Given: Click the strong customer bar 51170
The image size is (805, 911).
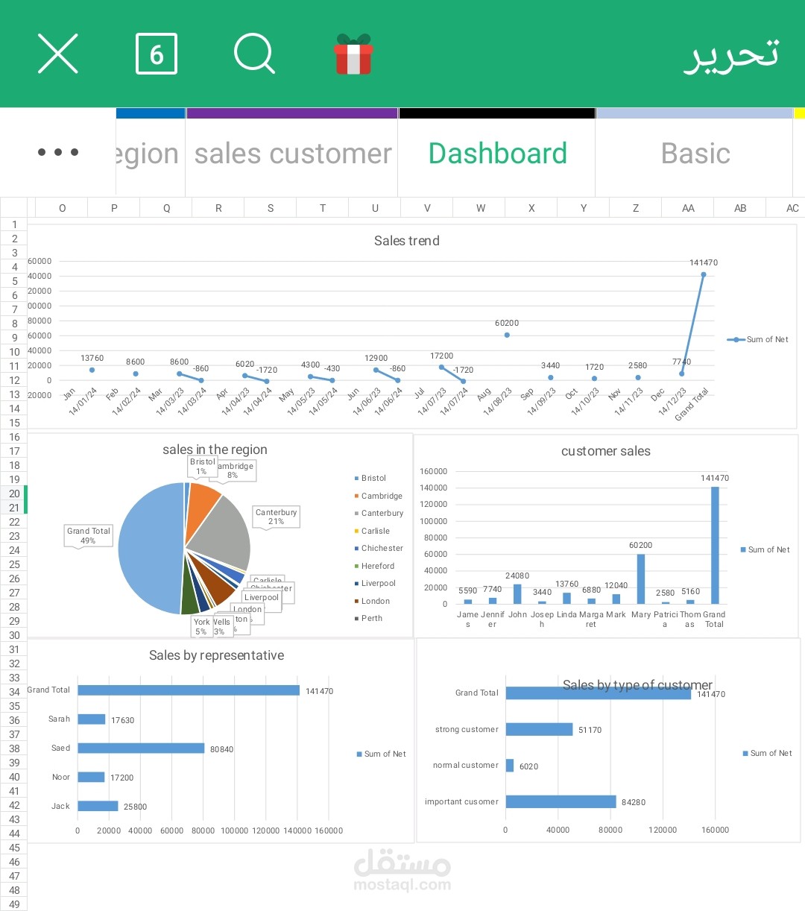Looking at the screenshot, I should [540, 729].
